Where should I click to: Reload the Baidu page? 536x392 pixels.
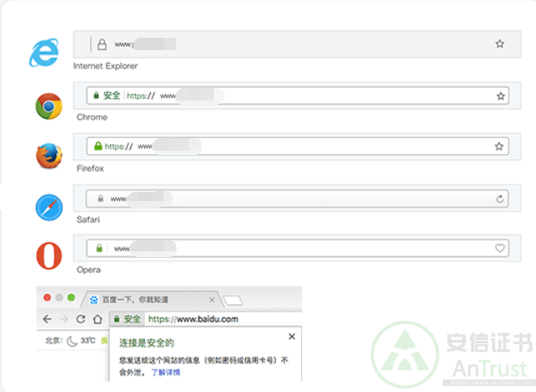[81, 319]
